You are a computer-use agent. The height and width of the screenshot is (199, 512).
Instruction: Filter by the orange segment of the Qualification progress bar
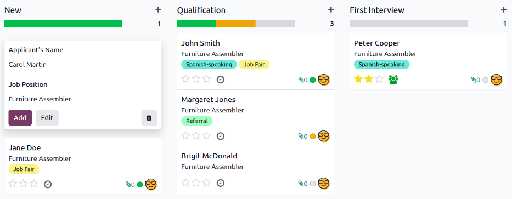tap(236, 24)
